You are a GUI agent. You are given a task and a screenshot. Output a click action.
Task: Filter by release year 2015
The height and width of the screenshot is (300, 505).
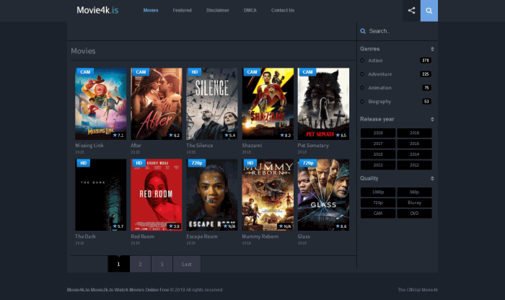(378, 154)
